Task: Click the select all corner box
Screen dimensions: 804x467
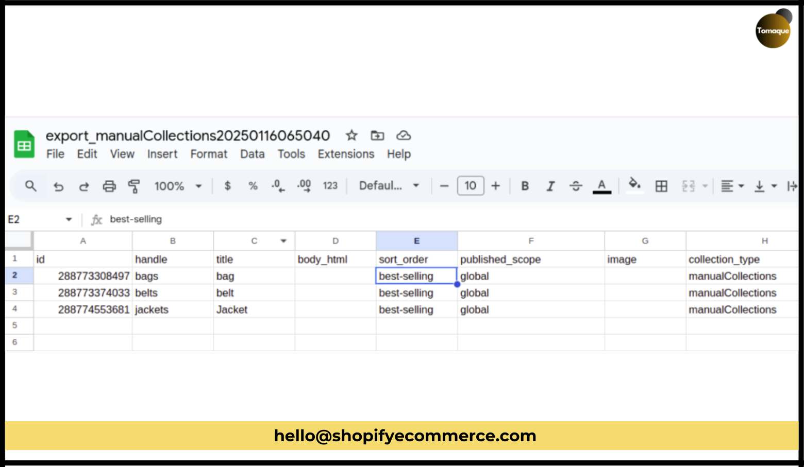Action: click(19, 240)
